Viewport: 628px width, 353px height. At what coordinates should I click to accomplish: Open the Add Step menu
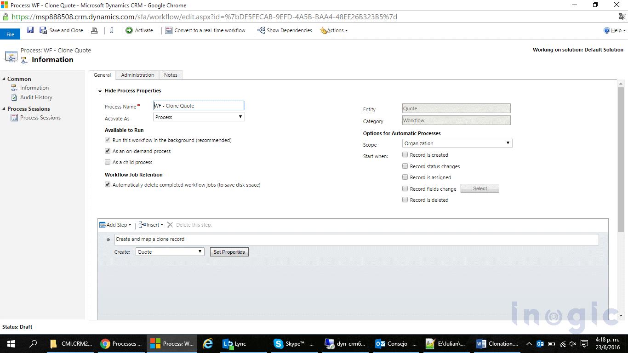(x=116, y=225)
